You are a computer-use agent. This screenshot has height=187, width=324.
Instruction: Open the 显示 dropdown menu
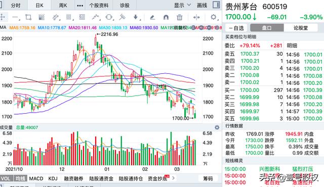182,5
